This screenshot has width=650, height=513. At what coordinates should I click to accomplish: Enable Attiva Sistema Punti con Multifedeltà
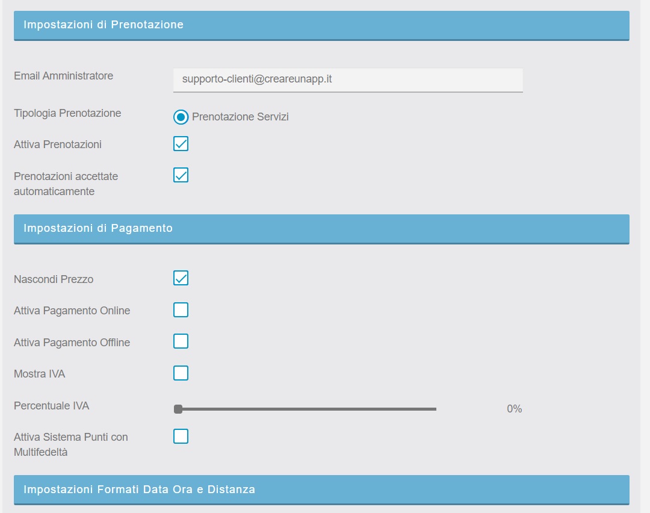pos(181,437)
